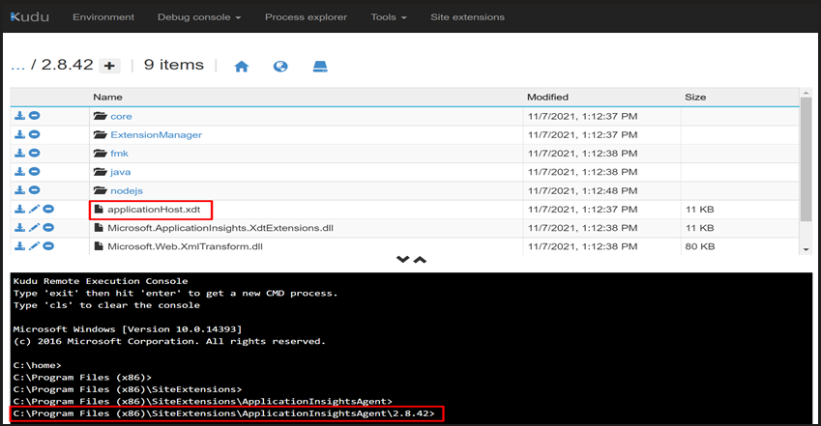The width and height of the screenshot is (821, 426).
Task: Click the Modified column header
Action: coord(547,97)
